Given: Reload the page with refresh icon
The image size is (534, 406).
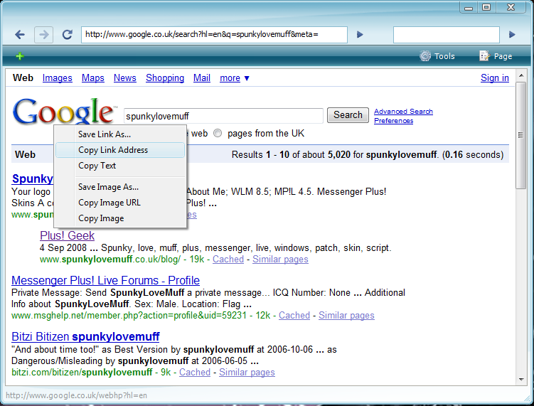Looking at the screenshot, I should pos(68,34).
